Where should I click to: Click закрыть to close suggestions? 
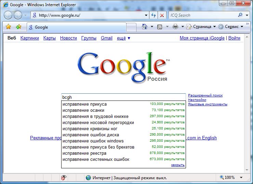178,165
